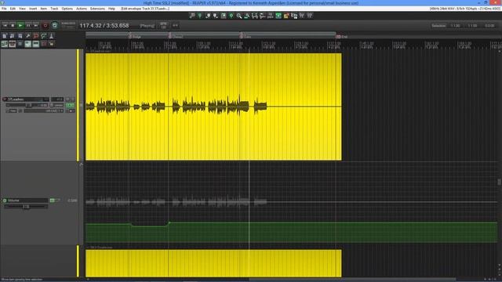
Task: Click the green FX button on track
Action: 69,105
